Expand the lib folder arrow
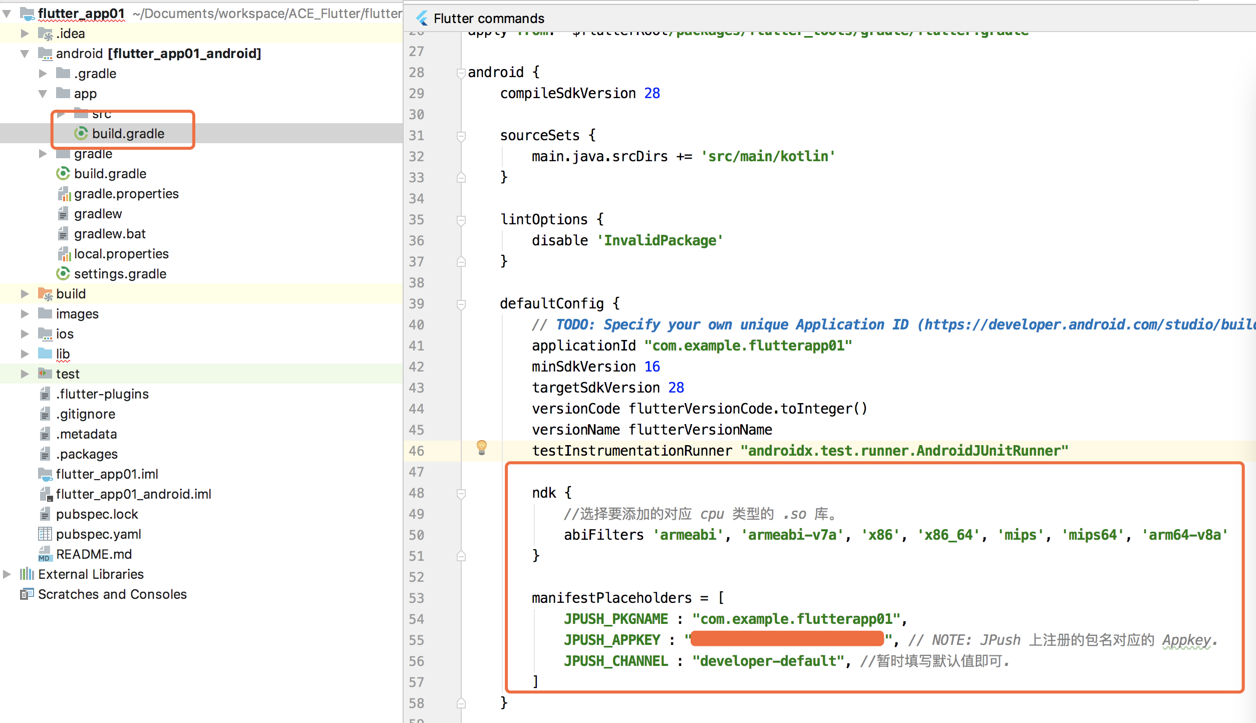The image size is (1256, 723). click(25, 354)
